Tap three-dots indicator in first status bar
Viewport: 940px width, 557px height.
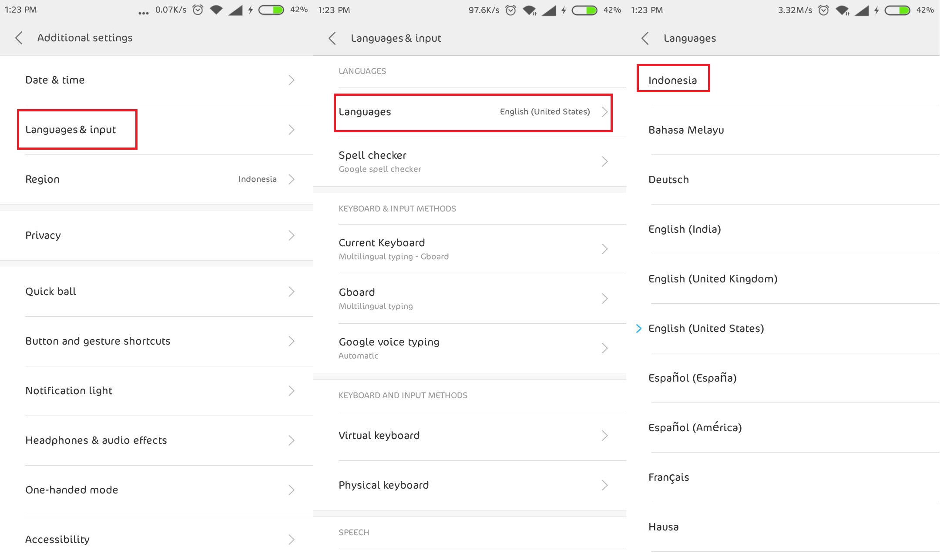click(x=143, y=13)
